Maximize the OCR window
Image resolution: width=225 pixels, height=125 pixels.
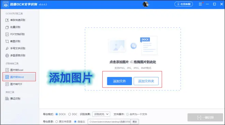coord(214,4)
